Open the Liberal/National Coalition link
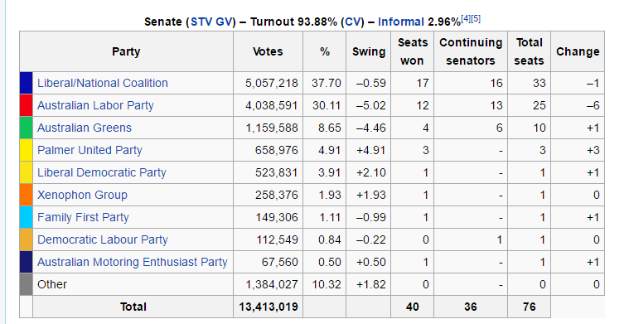The image size is (629, 324). coord(102,83)
